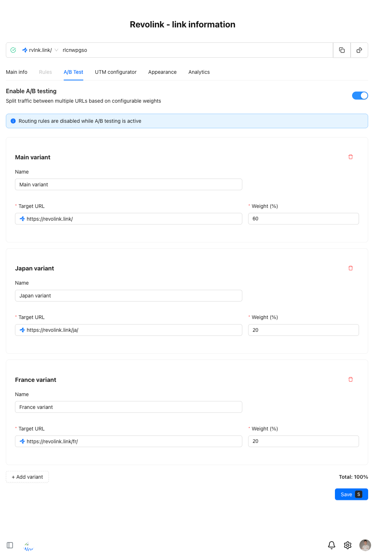Edit the France variant weight field
Viewport: 374px width, 554px height.
(304, 441)
